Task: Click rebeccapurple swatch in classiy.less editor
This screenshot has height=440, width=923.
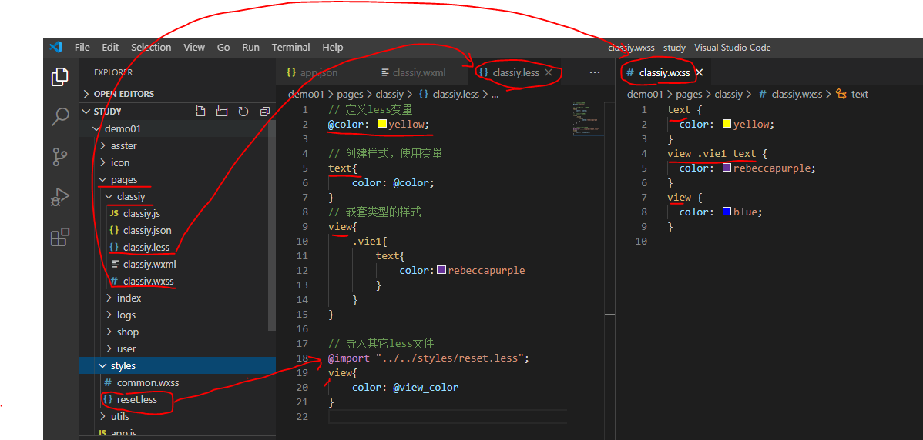Action: point(441,270)
